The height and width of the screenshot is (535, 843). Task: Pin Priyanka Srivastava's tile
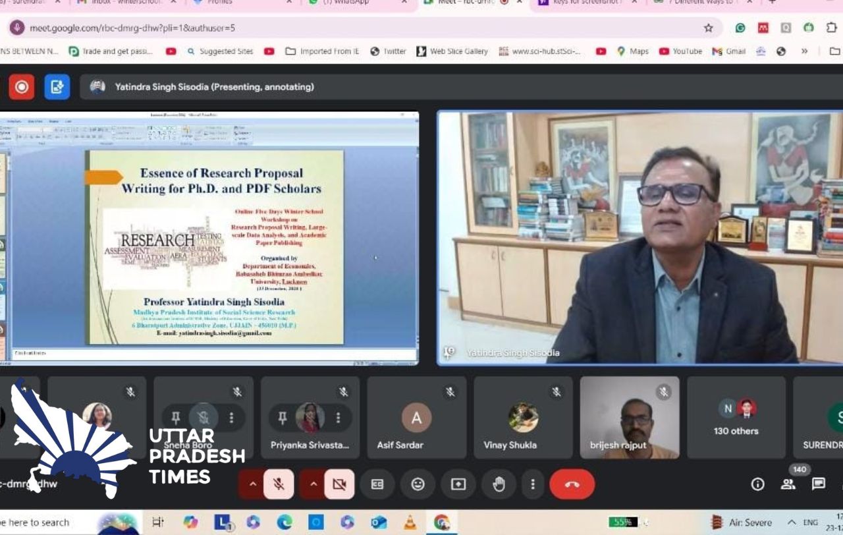[x=283, y=418]
